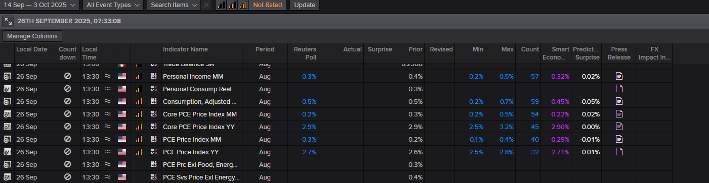This screenshot has width=709, height=183.
Task: Clear search items with the X button
Action: [x=206, y=5]
